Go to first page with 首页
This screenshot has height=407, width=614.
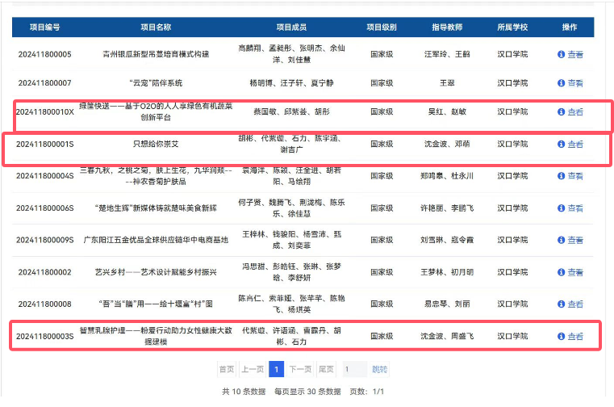point(227,369)
